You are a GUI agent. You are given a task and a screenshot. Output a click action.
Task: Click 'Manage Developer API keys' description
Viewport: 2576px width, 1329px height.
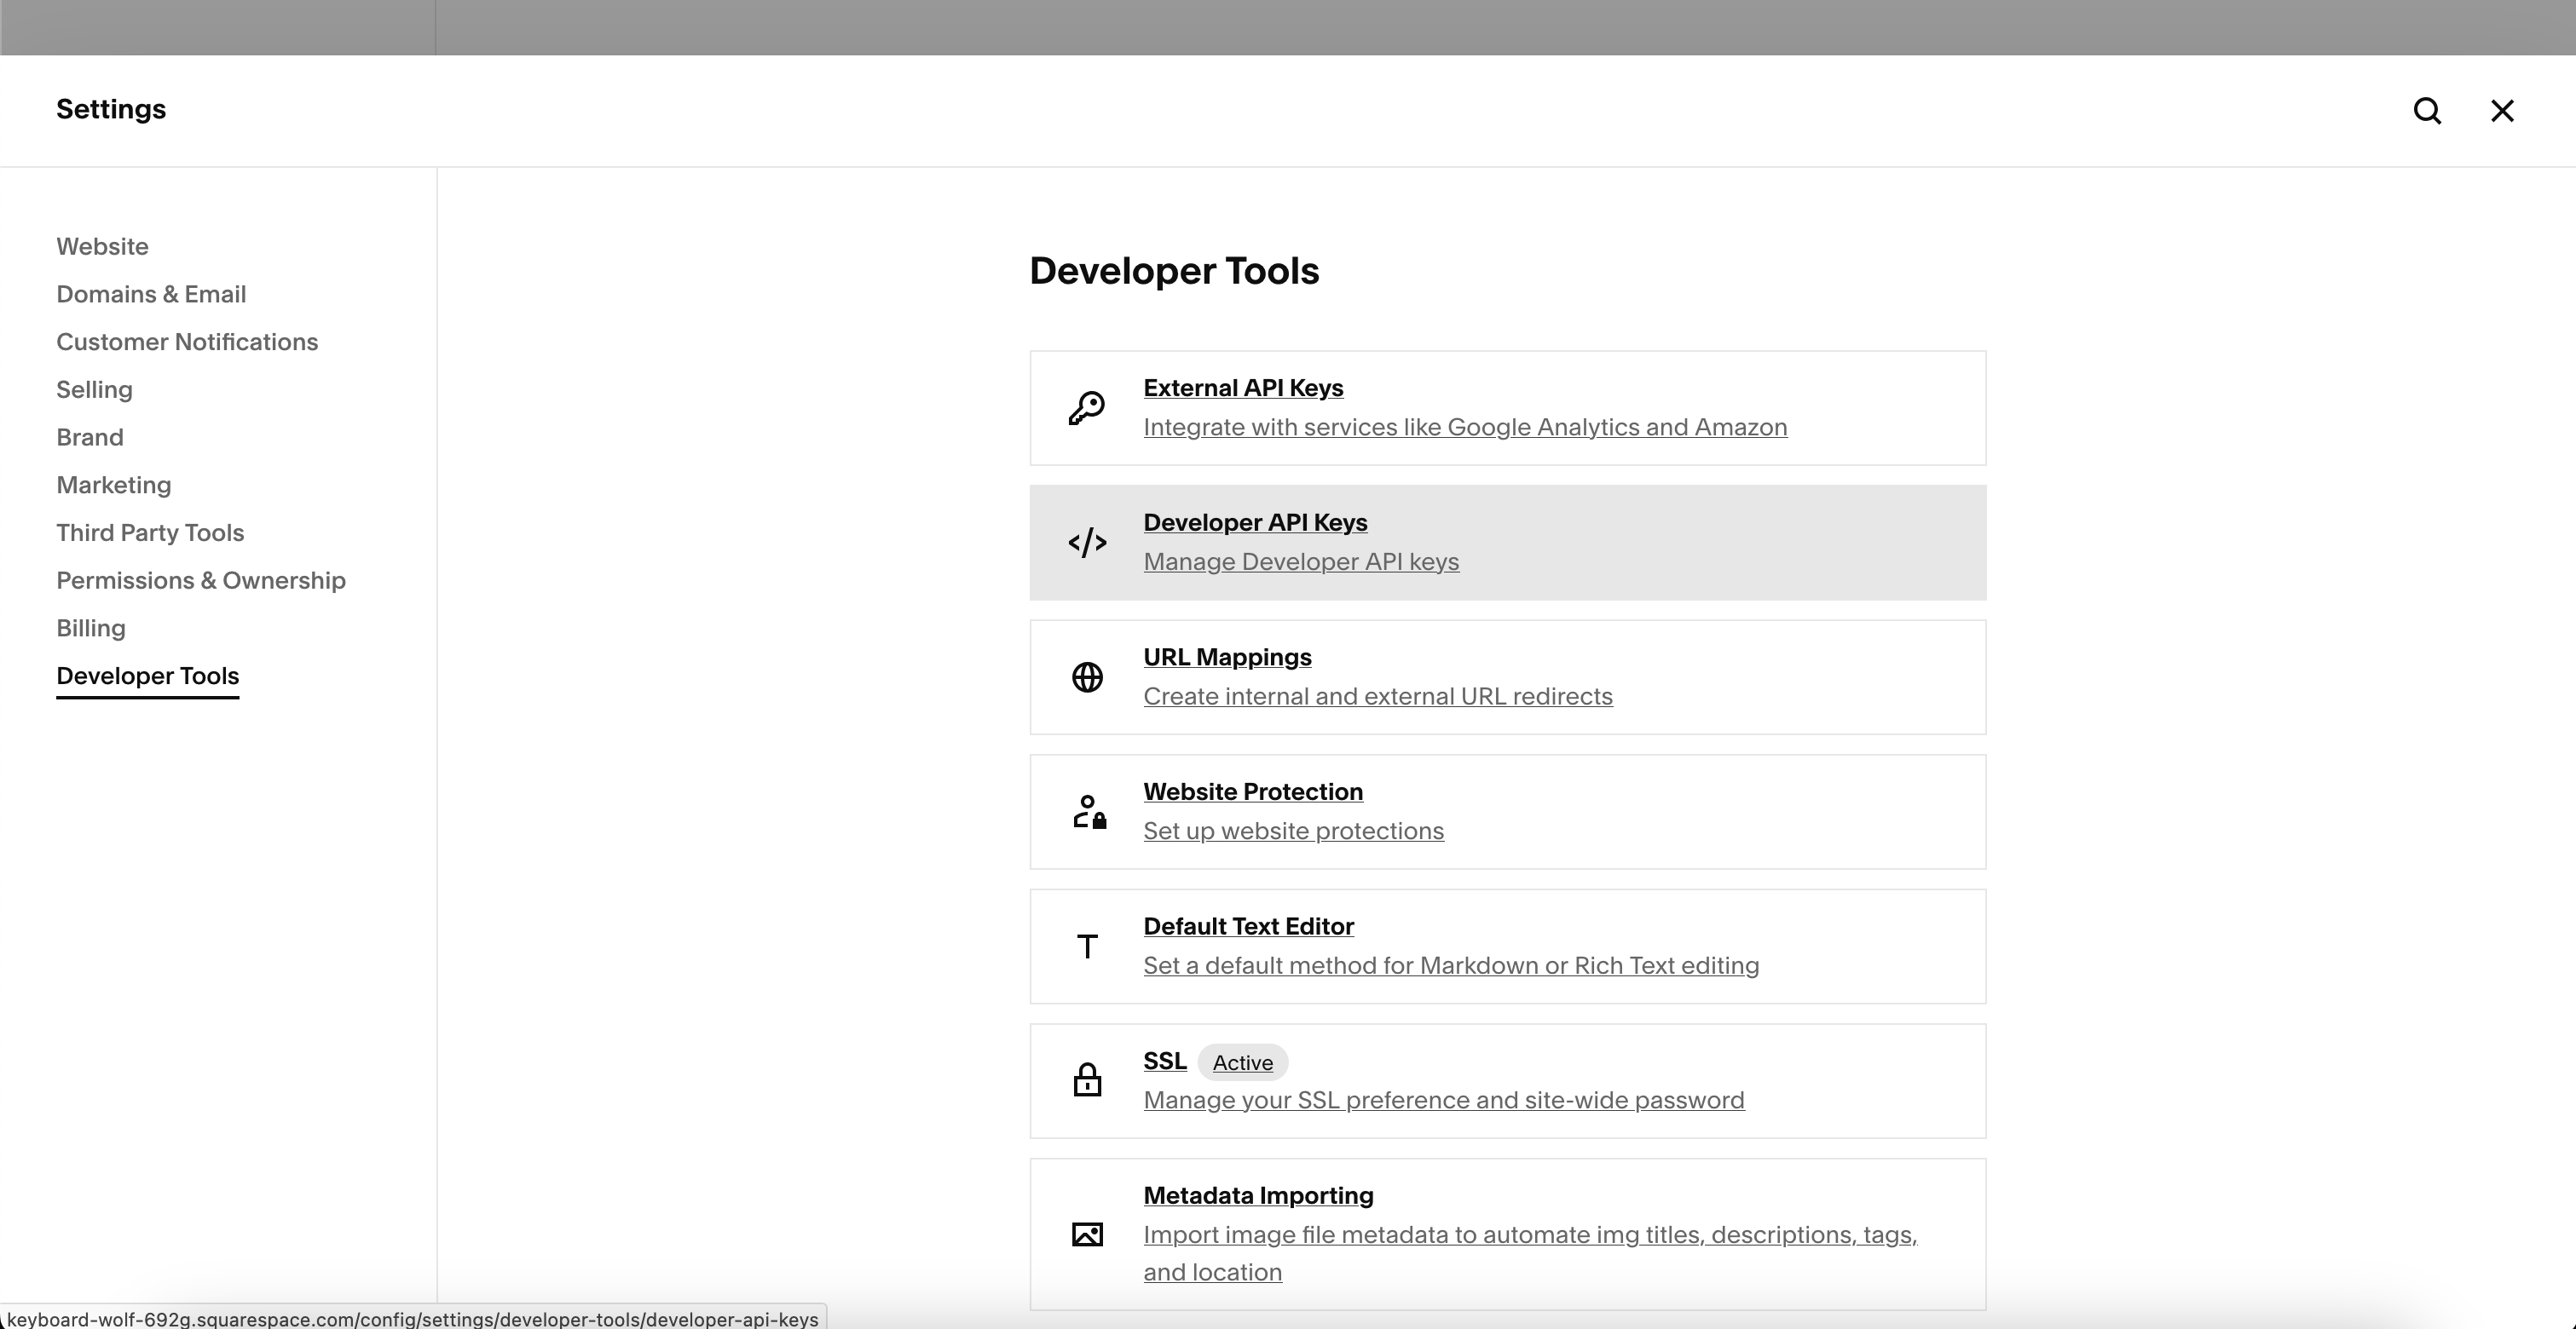(x=1301, y=562)
